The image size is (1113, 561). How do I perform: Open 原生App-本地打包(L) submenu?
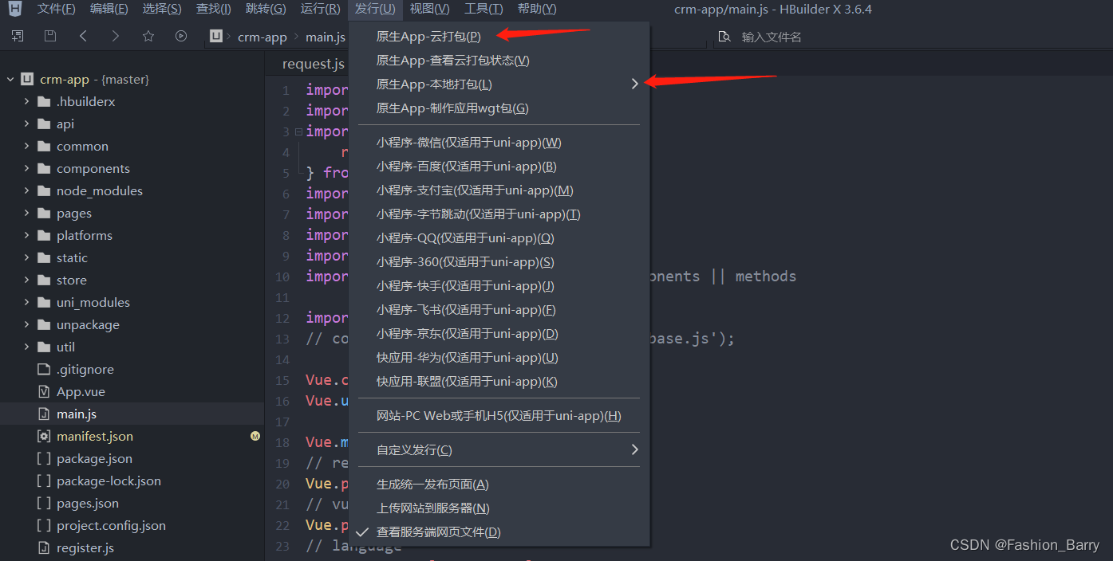[x=499, y=84]
